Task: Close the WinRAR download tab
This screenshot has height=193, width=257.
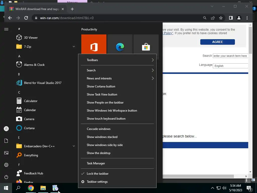Action: click(62, 9)
